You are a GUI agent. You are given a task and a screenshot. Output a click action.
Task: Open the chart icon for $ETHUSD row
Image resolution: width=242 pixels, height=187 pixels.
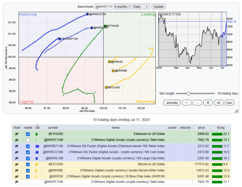tap(17, 134)
